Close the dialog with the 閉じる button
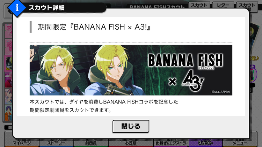 tap(131, 126)
